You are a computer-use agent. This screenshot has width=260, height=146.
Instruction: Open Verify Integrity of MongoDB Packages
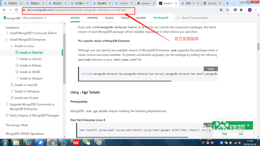pyautogui.click(x=34, y=116)
